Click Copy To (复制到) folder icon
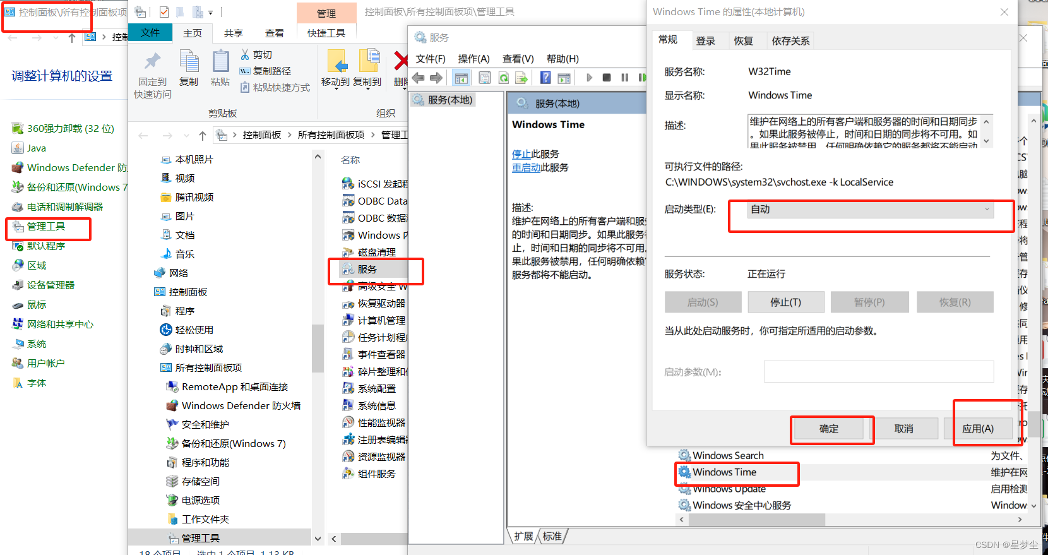 [369, 61]
